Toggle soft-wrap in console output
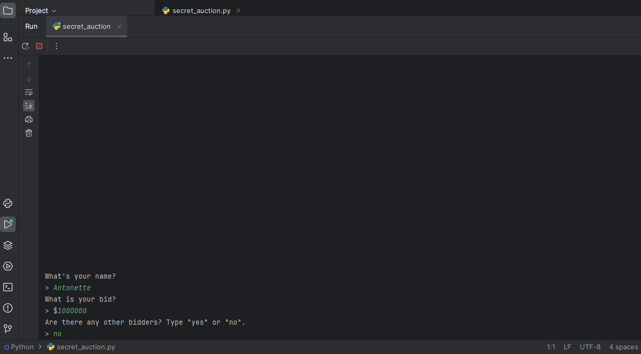Viewport: 641px width, 354px height. (29, 92)
